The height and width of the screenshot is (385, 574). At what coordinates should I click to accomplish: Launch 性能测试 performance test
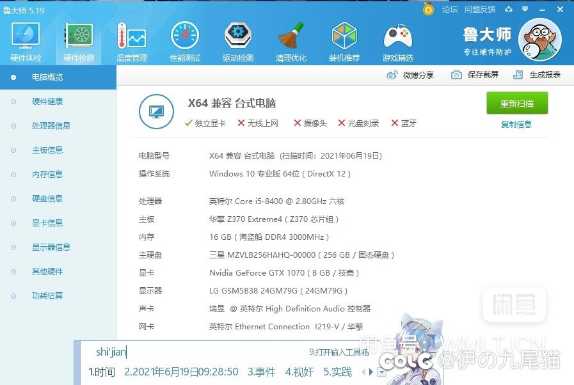tap(185, 42)
